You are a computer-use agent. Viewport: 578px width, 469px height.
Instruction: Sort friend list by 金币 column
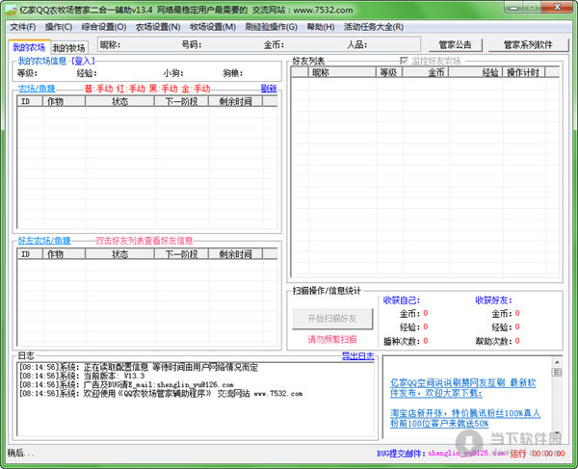tap(426, 72)
